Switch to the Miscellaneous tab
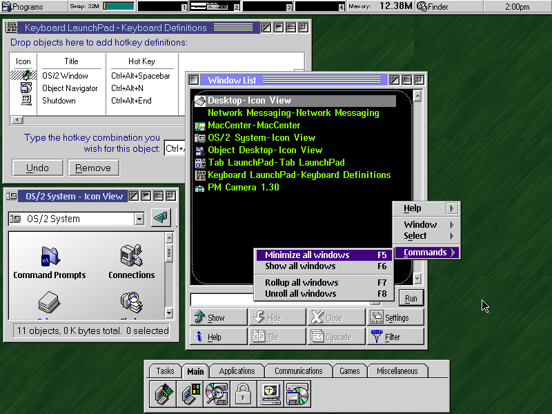 [x=397, y=371]
